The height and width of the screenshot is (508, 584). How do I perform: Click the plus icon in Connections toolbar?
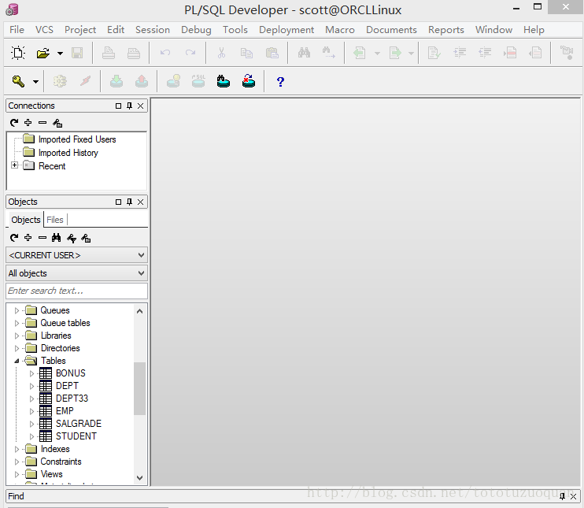(x=28, y=122)
